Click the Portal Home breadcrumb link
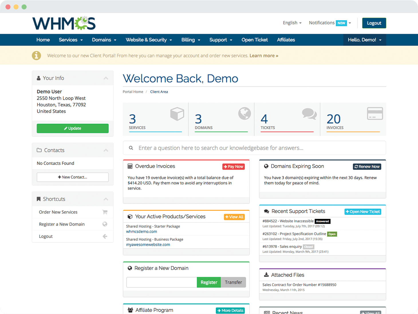Viewport: 418px width, 314px height. pos(133,92)
